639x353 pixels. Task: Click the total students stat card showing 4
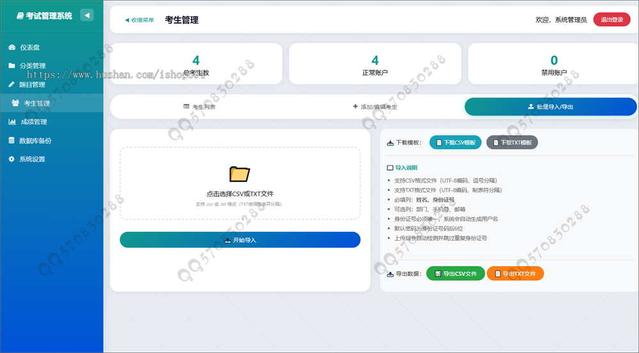click(x=196, y=64)
